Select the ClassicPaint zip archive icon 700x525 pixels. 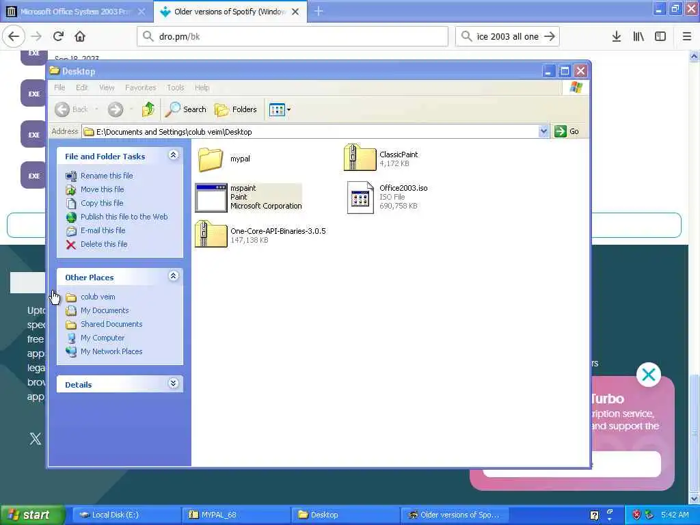tap(360, 158)
